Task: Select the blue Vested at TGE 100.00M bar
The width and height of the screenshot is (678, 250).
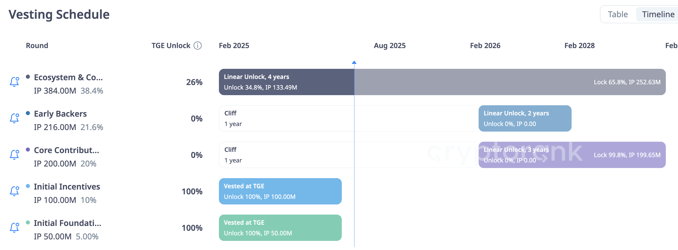Action: pos(280,191)
